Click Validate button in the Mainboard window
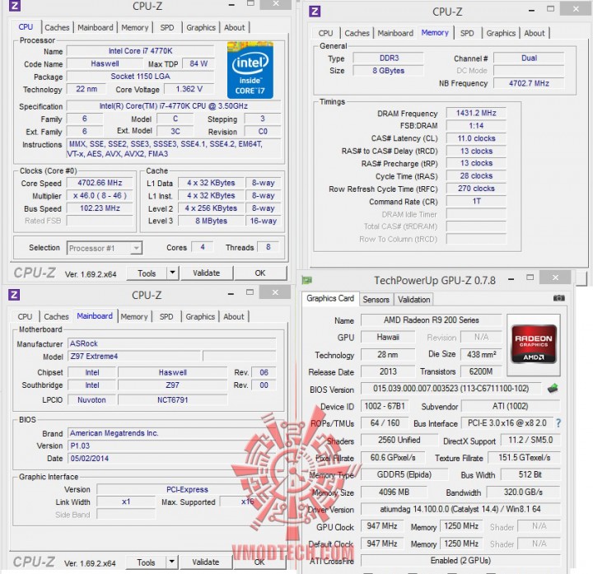Screen dimensions: 593x574 click(x=206, y=562)
